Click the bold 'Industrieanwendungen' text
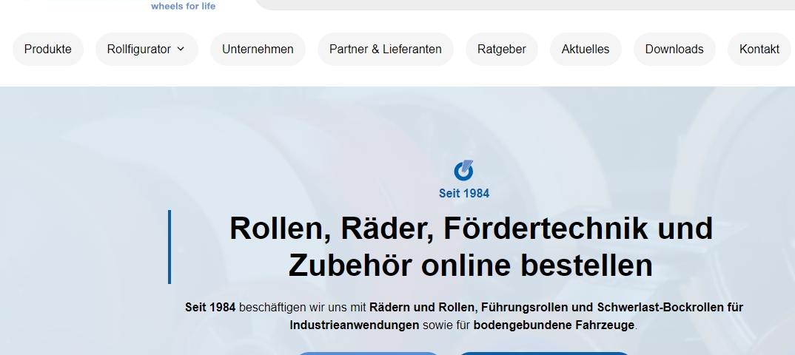795x355 pixels. point(355,325)
